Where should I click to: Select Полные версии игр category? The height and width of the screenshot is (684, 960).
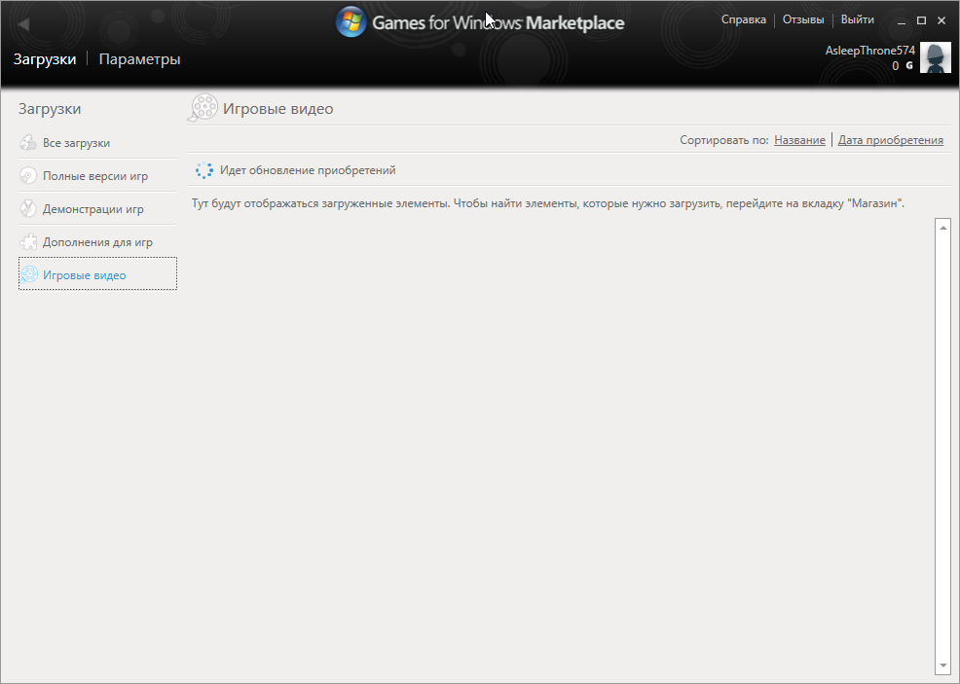pos(97,175)
